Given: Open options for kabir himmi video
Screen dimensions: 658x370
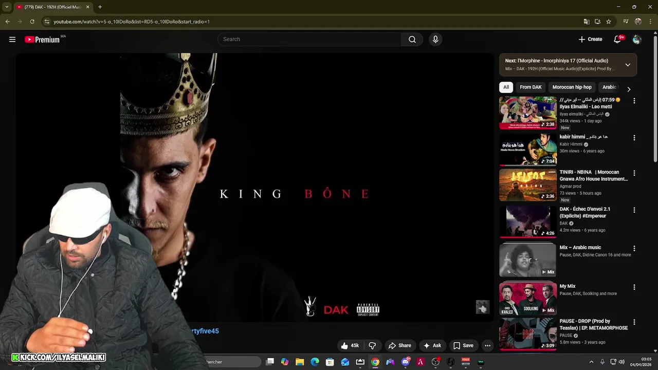Looking at the screenshot, I should click(634, 138).
